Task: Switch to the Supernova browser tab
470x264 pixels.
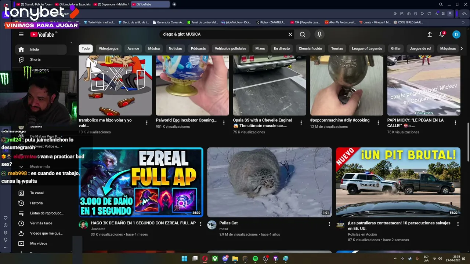Action: [x=112, y=4]
